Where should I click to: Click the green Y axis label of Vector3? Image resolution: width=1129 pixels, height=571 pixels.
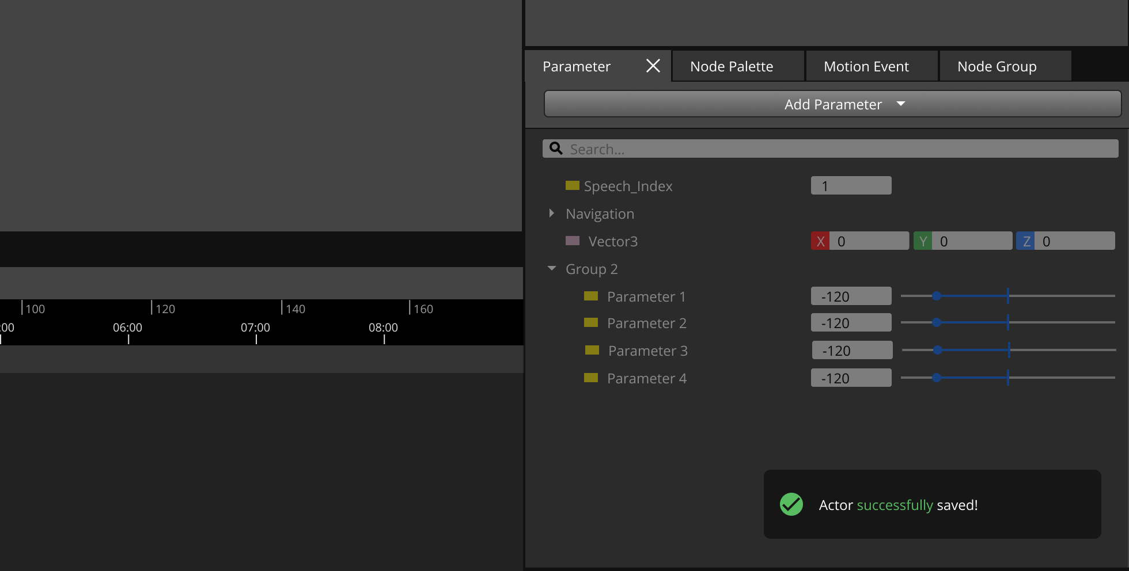923,241
